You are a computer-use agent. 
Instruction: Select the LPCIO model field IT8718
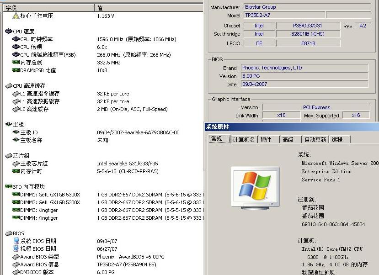[x=308, y=43]
